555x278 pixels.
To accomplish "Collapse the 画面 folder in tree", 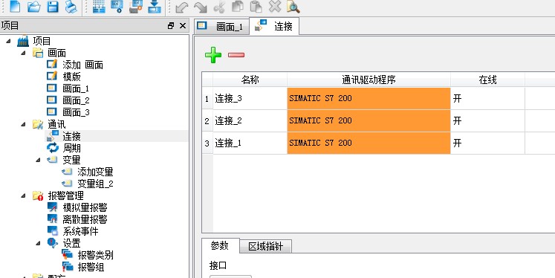I will pos(23,53).
